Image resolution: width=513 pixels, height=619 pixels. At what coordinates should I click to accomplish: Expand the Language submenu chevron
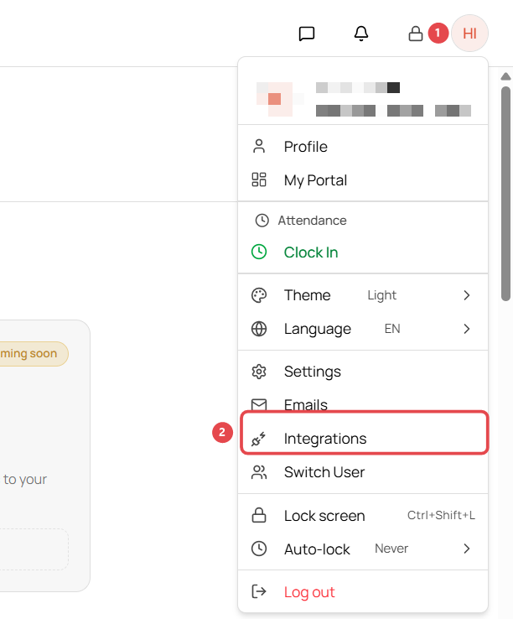coord(466,329)
